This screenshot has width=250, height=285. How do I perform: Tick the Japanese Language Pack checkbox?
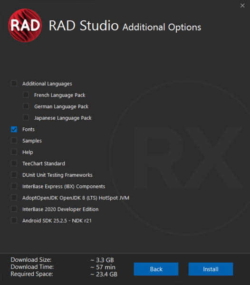pos(26,118)
